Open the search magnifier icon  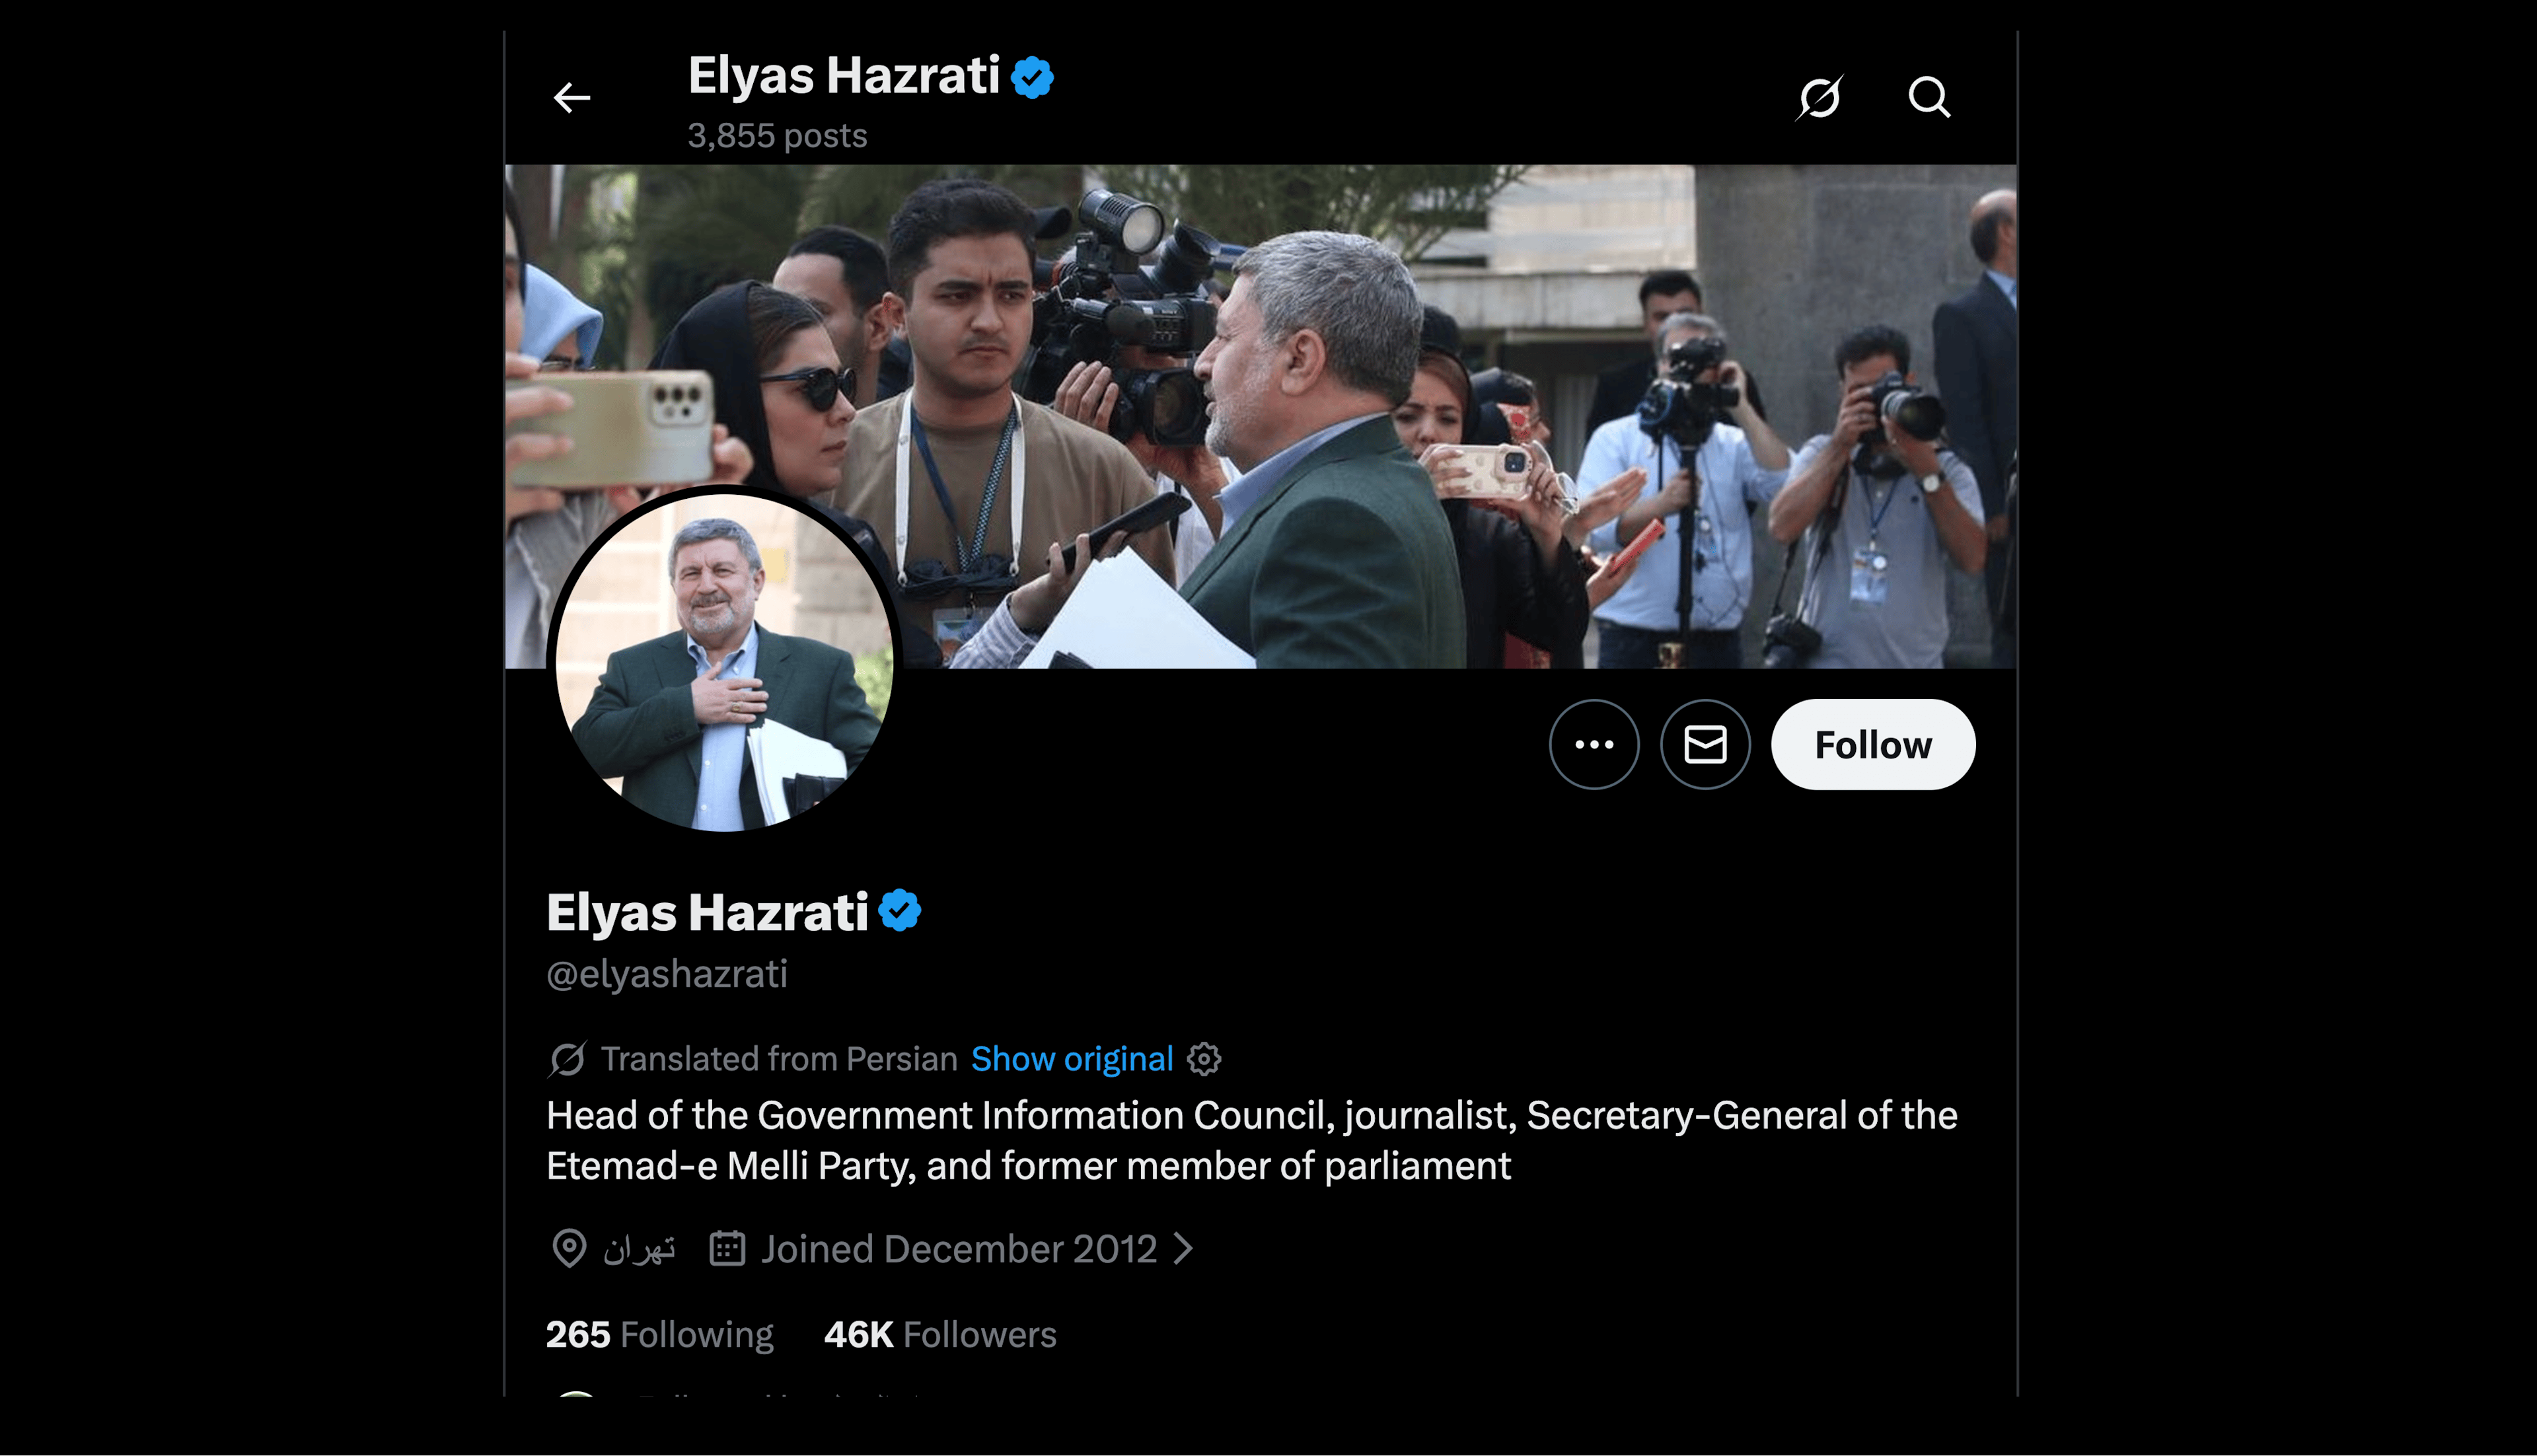[1929, 98]
